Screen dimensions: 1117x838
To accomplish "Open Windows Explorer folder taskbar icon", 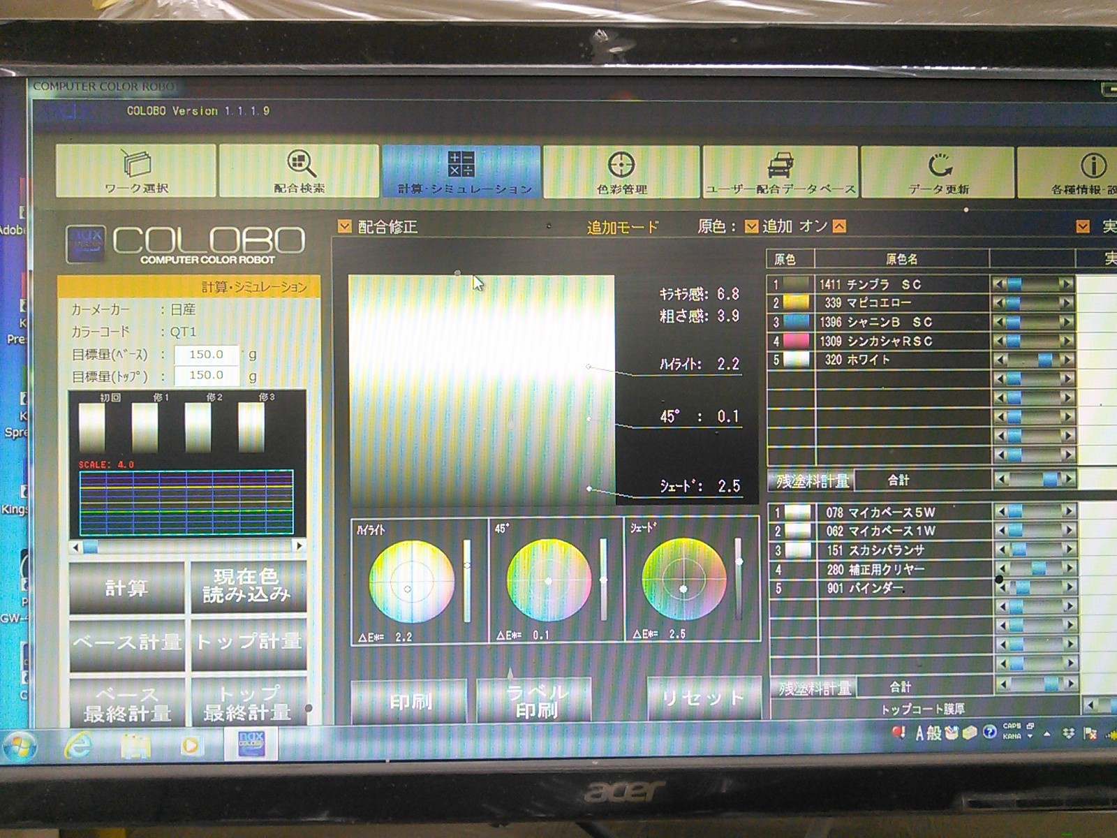I will coord(135,747).
